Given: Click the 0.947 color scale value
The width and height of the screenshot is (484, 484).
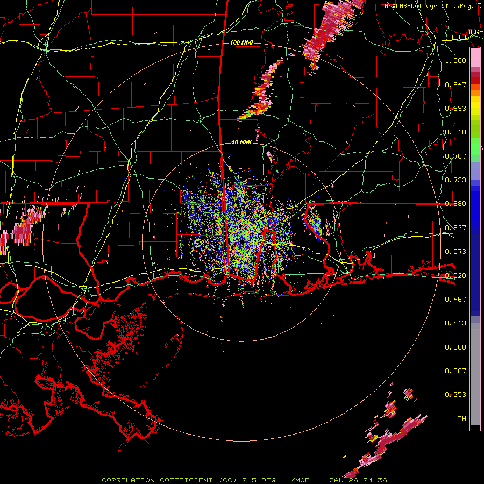Looking at the screenshot, I should pos(455,84).
